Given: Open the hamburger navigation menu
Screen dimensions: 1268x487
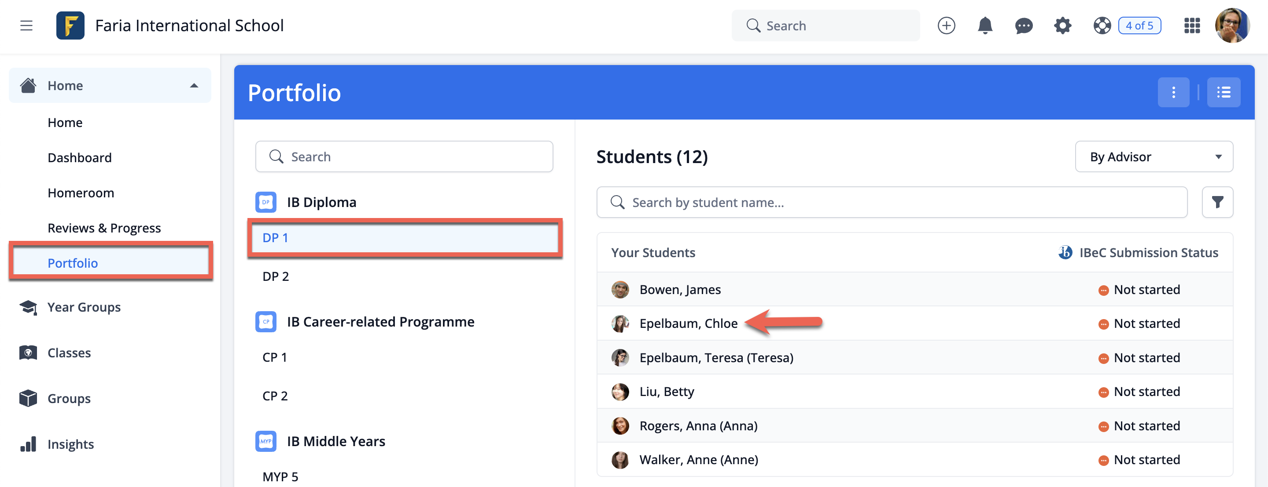Looking at the screenshot, I should click(x=26, y=25).
